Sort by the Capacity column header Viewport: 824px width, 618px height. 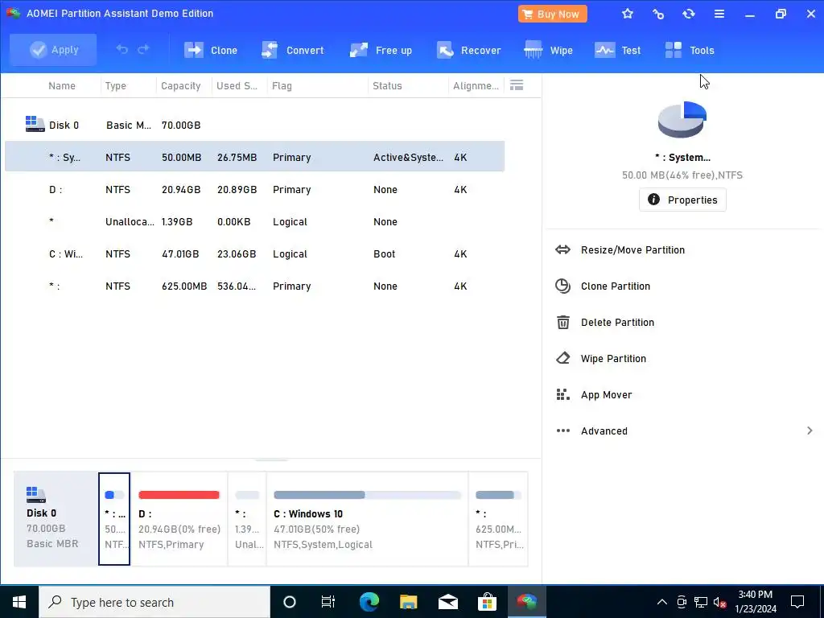click(x=181, y=85)
